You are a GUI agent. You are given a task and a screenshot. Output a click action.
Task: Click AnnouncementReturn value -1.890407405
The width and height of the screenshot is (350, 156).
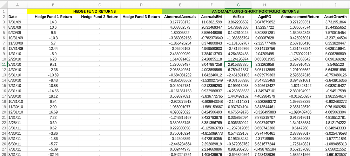click(x=300, y=112)
